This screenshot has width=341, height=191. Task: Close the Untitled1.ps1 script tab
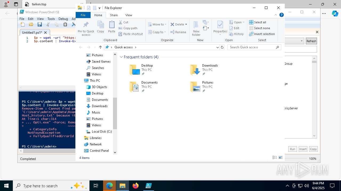pos(45,33)
